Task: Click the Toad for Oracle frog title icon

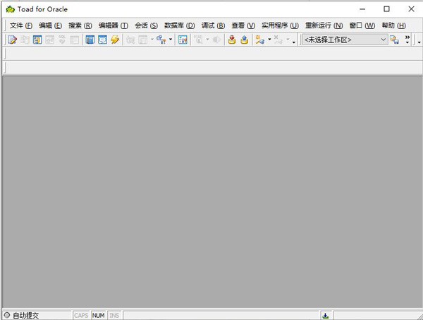Action: [x=10, y=9]
